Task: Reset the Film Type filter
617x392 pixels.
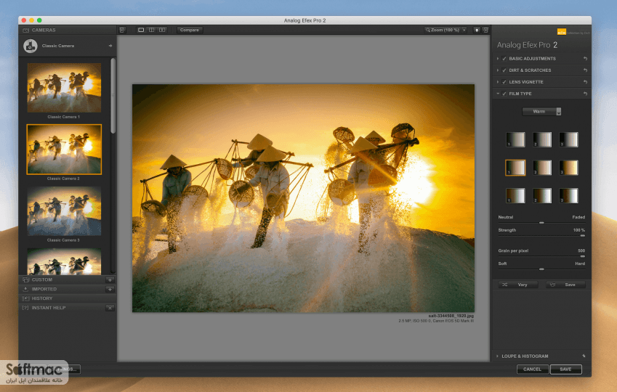Action: pyautogui.click(x=585, y=94)
